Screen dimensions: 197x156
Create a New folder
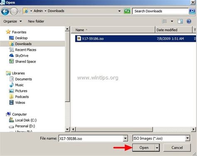click(36, 22)
